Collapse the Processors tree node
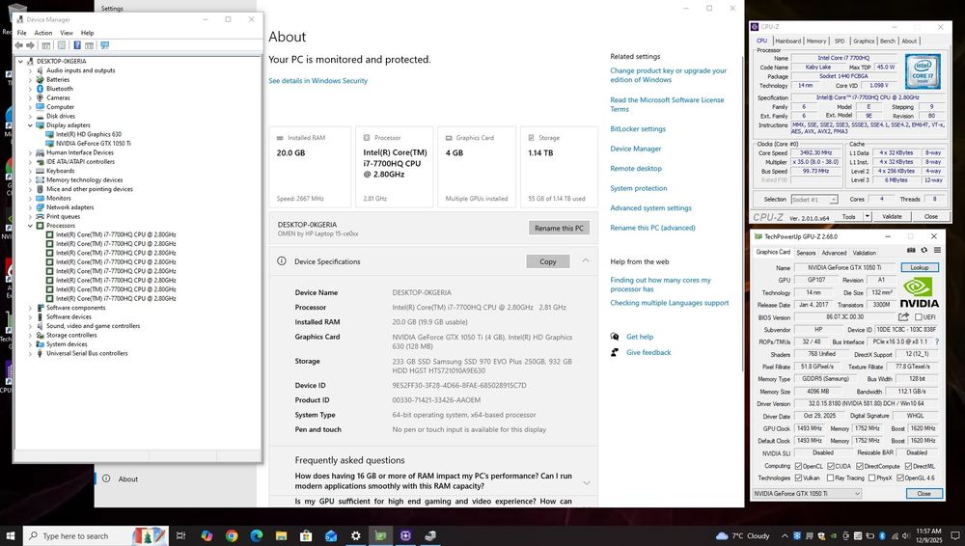The width and height of the screenshot is (965, 546). pos(30,226)
